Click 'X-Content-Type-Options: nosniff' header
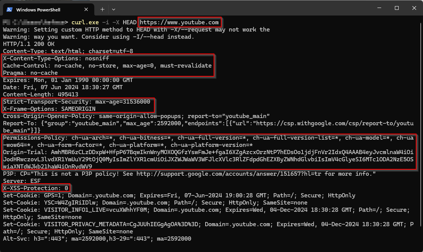The width and height of the screenshot is (423, 252). click(56, 58)
